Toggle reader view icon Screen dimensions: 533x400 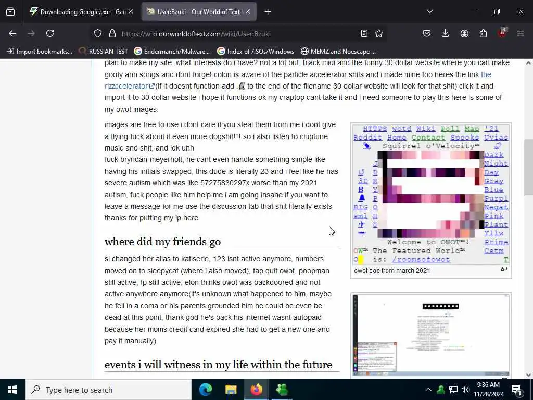point(364,33)
